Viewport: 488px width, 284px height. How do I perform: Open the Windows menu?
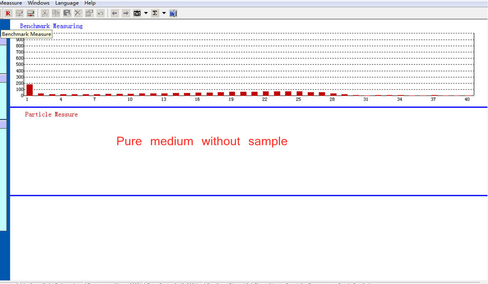click(39, 3)
